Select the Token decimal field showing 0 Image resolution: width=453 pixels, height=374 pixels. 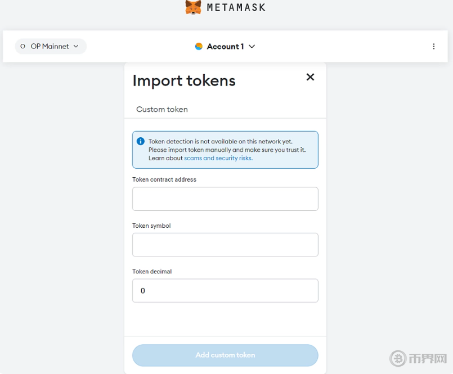[x=225, y=291]
